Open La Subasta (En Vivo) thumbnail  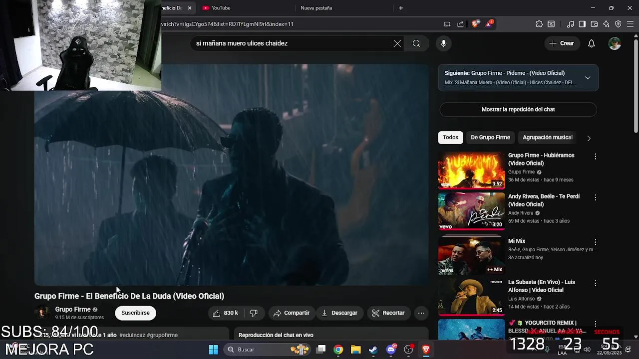(x=471, y=297)
